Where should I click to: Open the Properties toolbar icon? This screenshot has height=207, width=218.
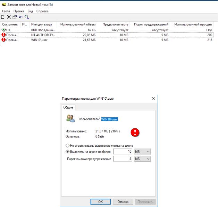pyautogui.click(x=15, y=17)
